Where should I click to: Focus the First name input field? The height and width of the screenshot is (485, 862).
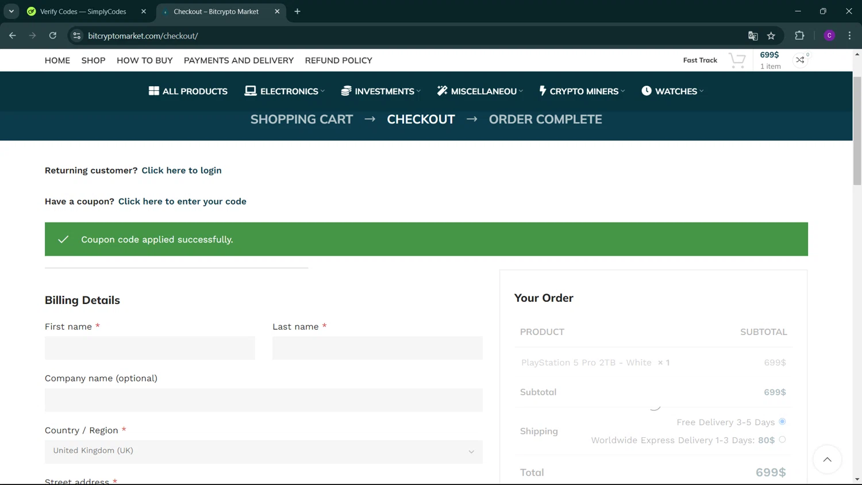tap(150, 348)
